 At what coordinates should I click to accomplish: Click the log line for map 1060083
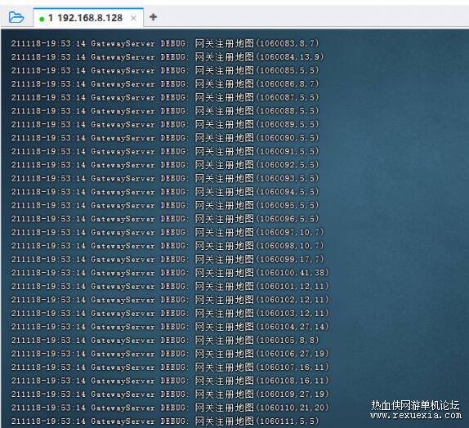tap(165, 43)
